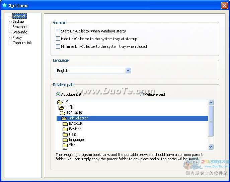The image size is (230, 182).
Task: Check Hide LinkCollector to system tray at startup
Action: (58, 39)
